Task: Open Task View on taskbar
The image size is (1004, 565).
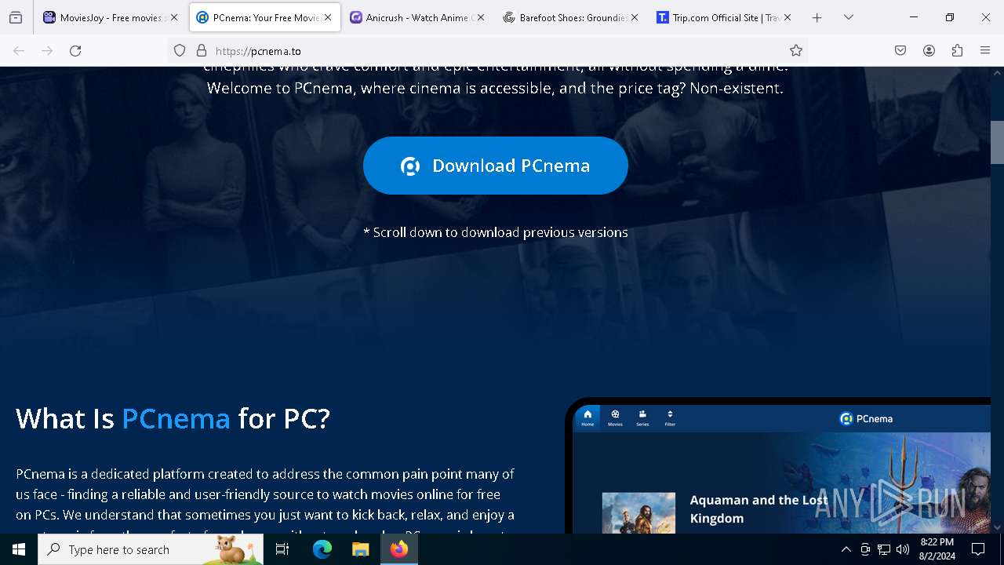Action: pyautogui.click(x=282, y=549)
